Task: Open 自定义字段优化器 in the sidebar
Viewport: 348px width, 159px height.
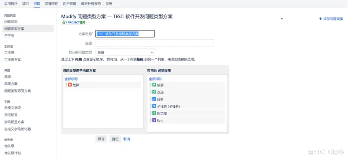Action: point(18,129)
